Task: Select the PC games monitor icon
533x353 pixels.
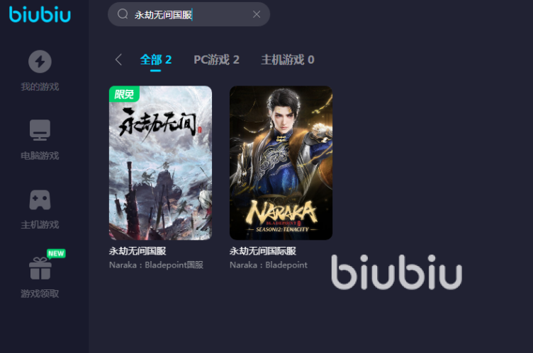Action: point(40,130)
